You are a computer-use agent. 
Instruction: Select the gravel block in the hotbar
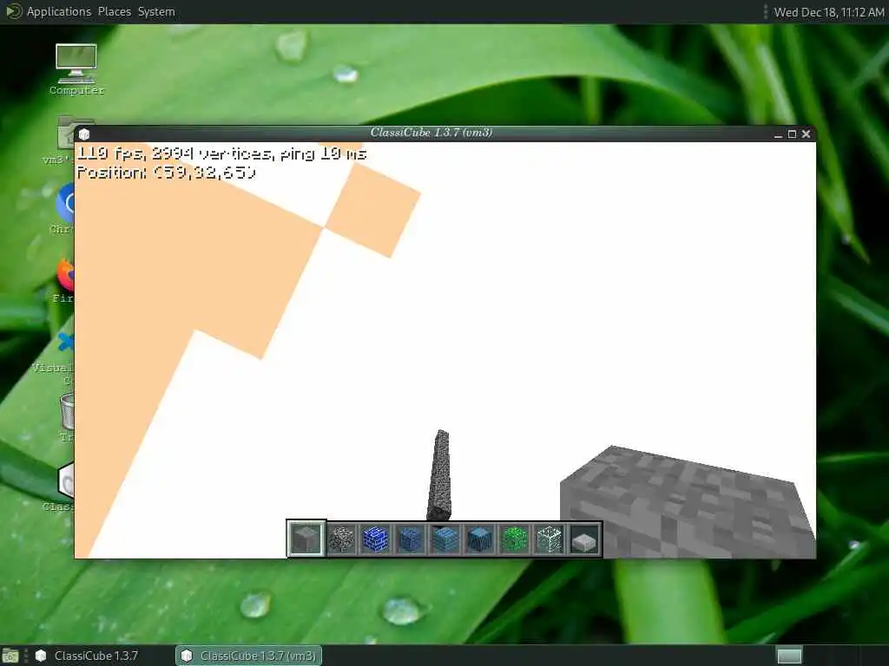341,539
